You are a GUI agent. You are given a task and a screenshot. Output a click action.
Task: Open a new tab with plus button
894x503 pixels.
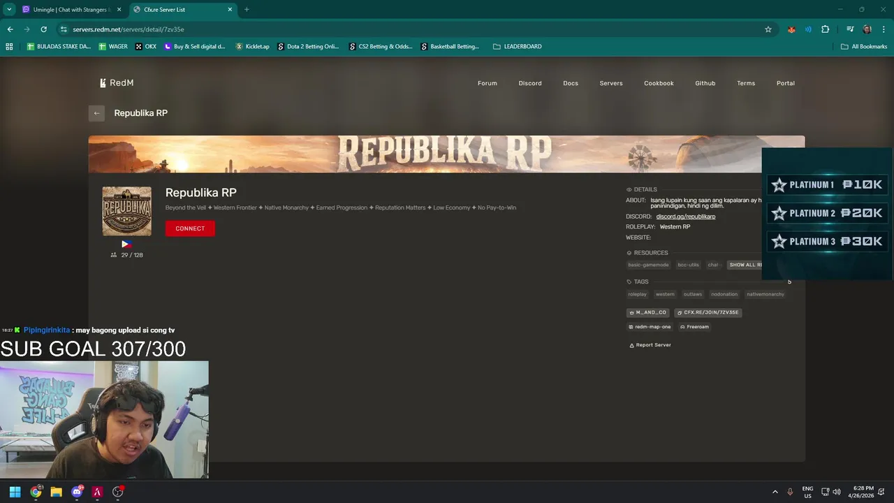247,10
